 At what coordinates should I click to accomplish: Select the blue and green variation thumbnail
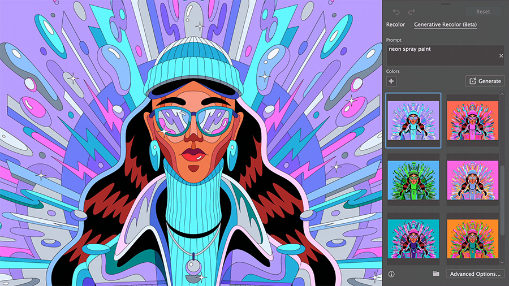pyautogui.click(x=413, y=180)
